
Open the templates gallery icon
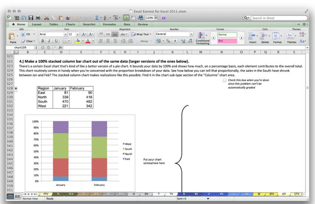pyautogui.click(x=17, y=18)
